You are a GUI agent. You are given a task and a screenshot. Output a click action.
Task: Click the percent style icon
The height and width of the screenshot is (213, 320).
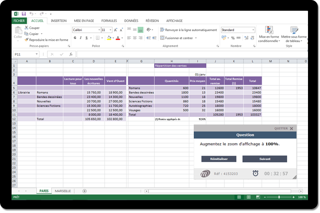[233, 38]
